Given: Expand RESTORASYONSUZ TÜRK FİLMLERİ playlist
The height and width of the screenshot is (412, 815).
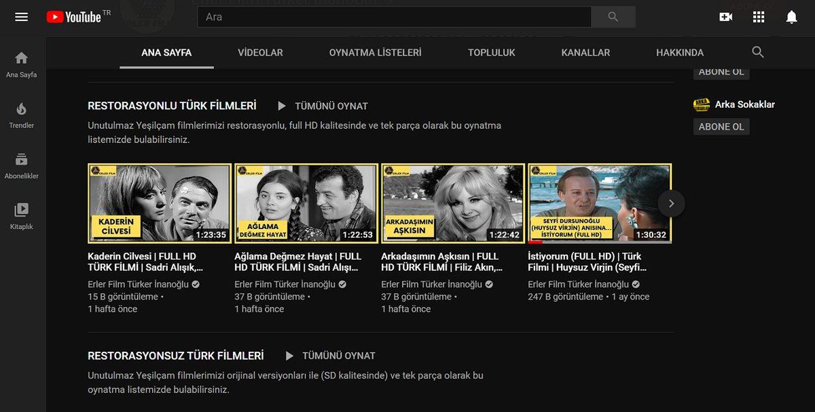Looking at the screenshot, I should coord(176,355).
